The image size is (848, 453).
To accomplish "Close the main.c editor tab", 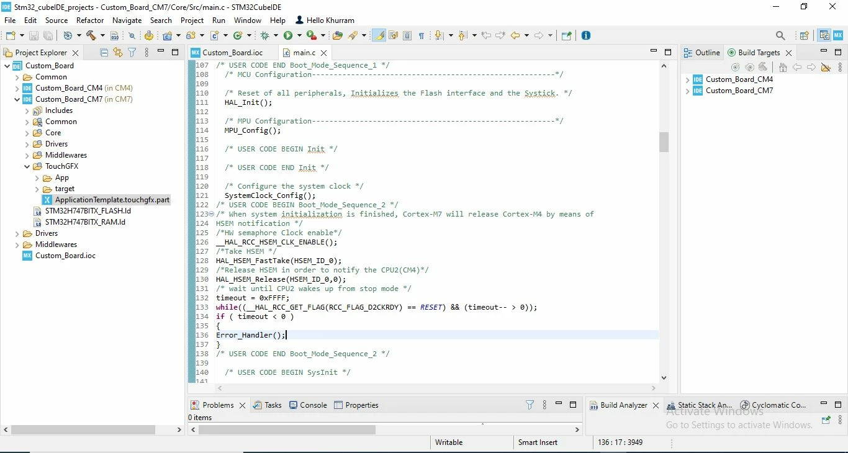I will (x=323, y=53).
